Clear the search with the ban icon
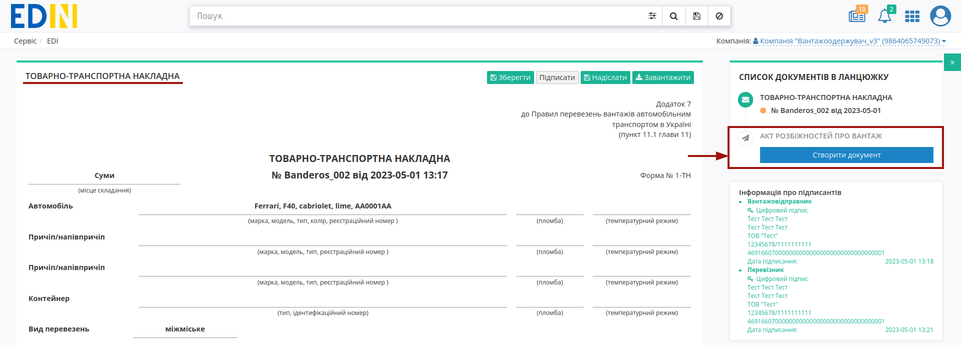The image size is (961, 345). pos(719,16)
